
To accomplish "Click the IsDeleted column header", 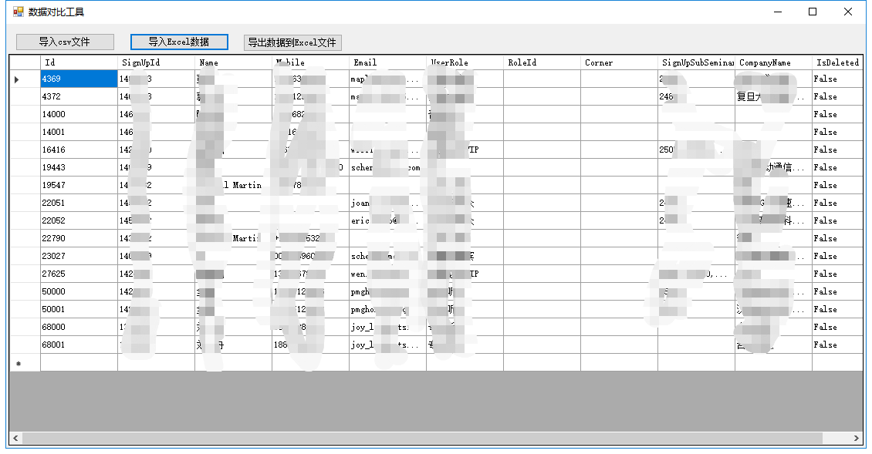I will point(837,62).
